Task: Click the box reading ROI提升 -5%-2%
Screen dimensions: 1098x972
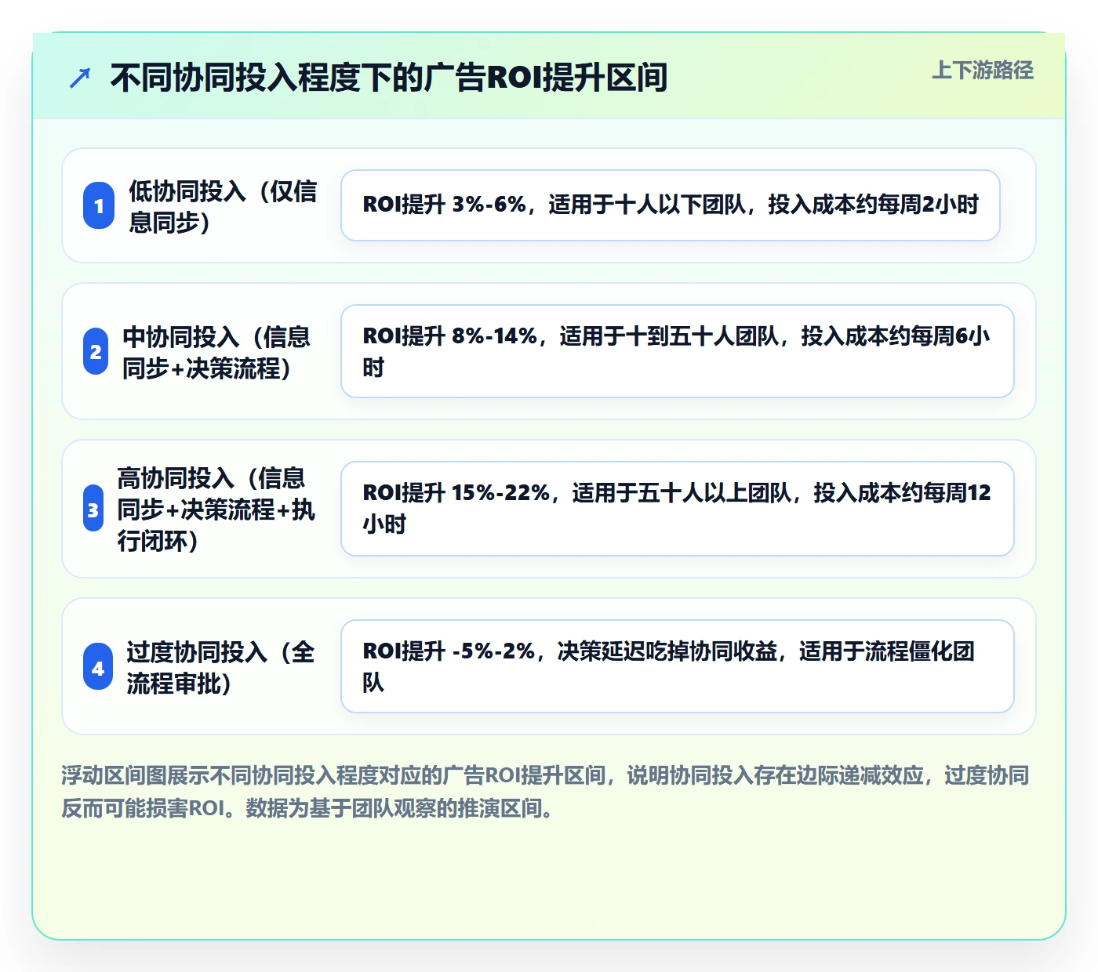Action: click(x=678, y=666)
